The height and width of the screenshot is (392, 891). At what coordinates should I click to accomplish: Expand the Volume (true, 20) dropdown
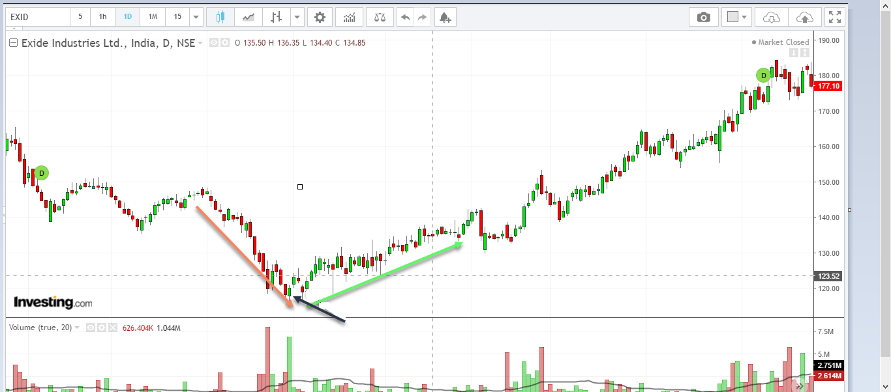pyautogui.click(x=76, y=328)
